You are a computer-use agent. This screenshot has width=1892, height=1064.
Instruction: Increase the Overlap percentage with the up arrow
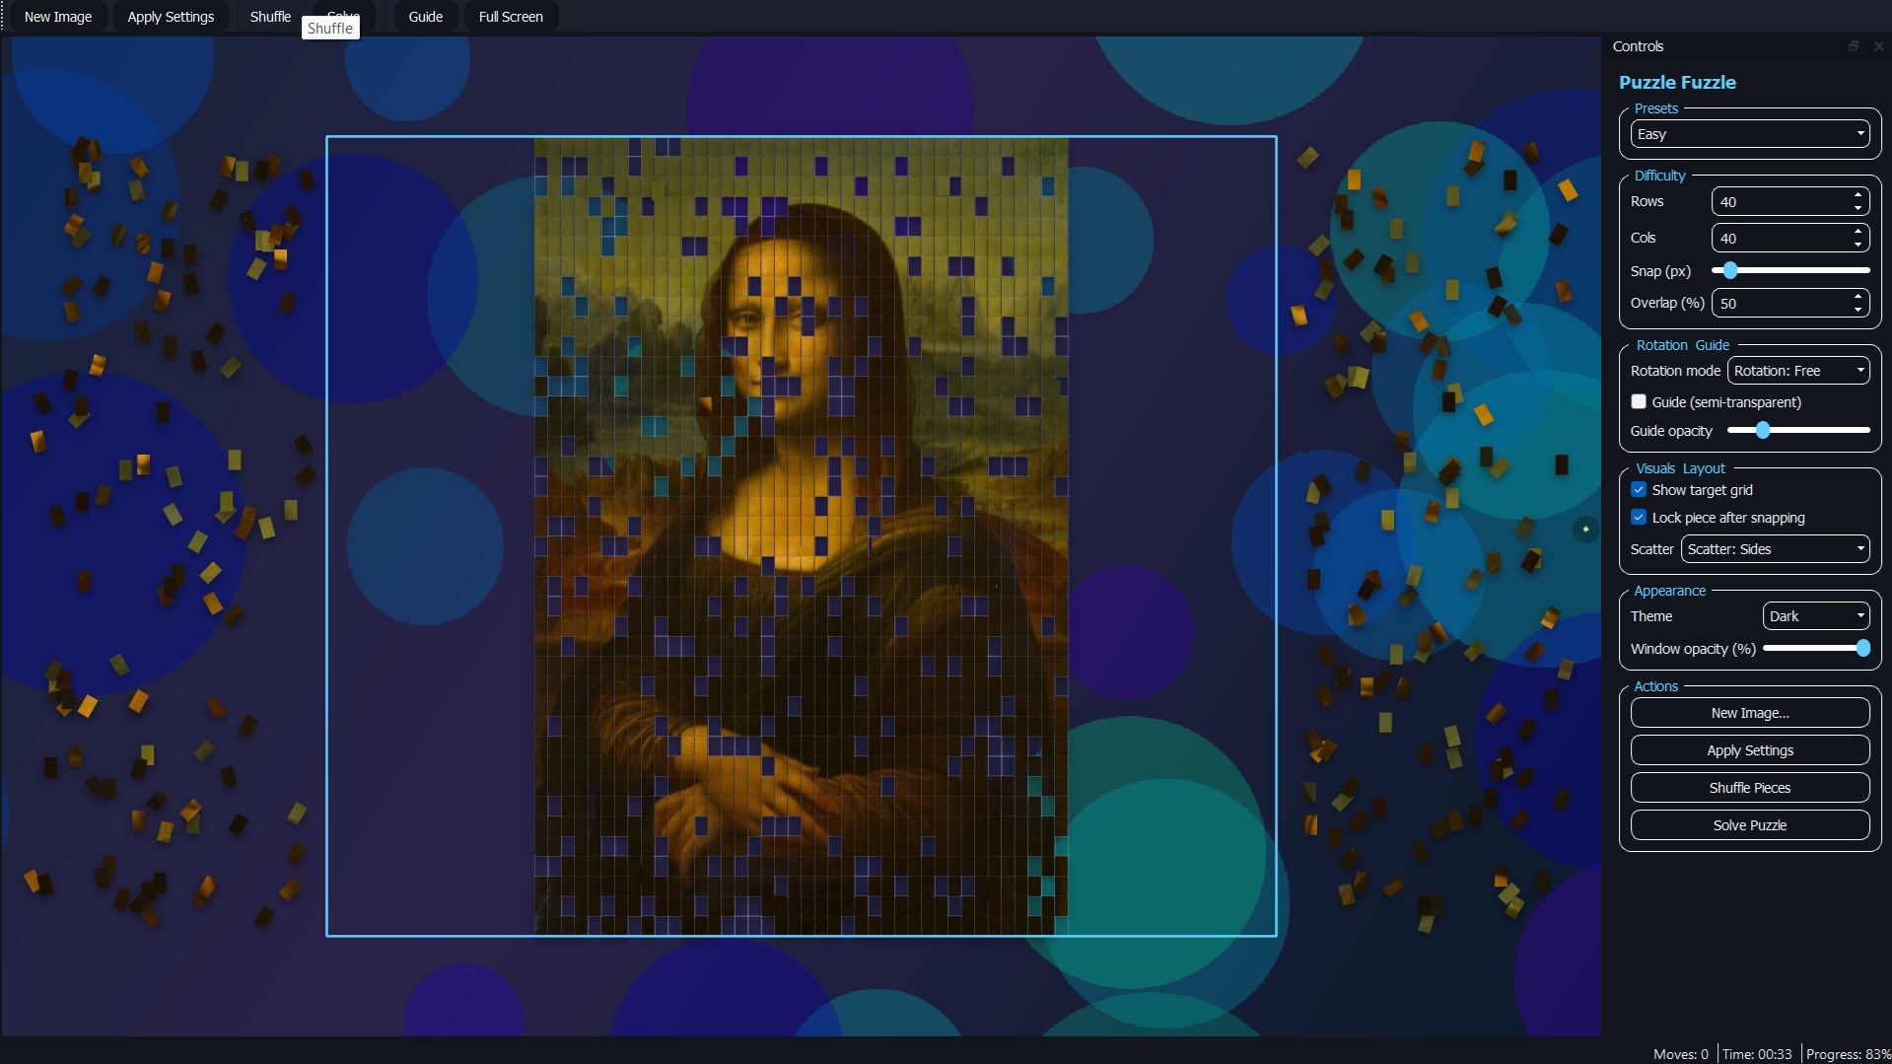point(1857,297)
